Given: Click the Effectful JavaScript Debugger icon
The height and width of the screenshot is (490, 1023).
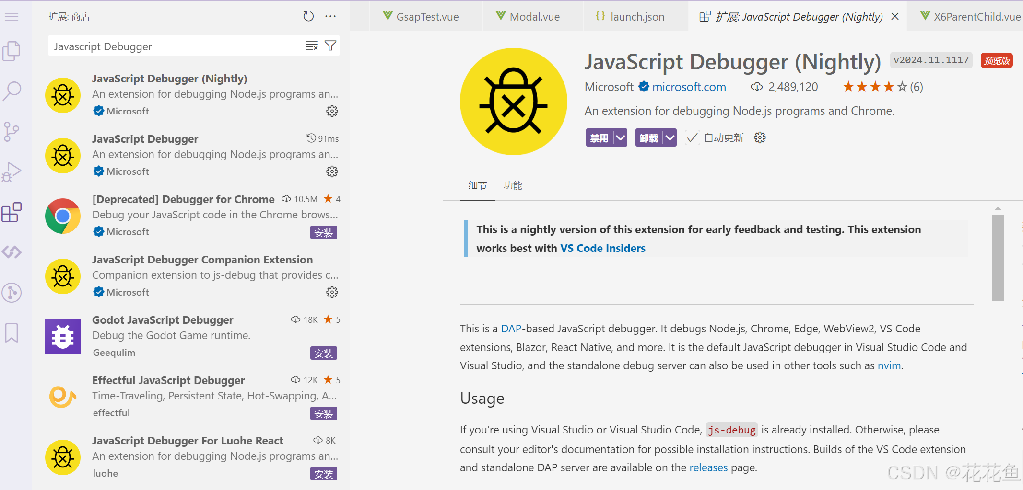Looking at the screenshot, I should (x=63, y=397).
